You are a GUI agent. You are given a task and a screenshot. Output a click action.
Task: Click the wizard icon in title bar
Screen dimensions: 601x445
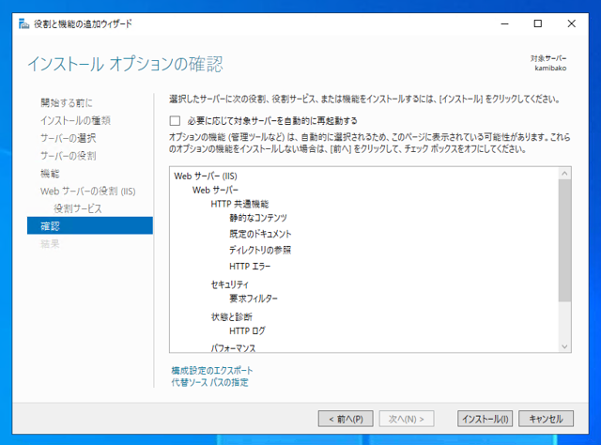[x=23, y=23]
